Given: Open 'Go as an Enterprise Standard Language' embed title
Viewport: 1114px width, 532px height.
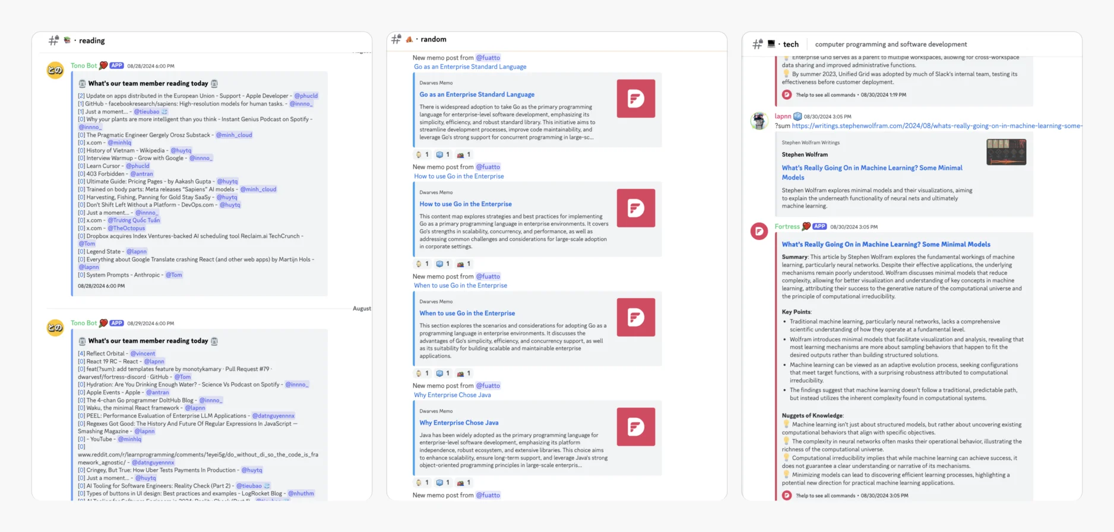Looking at the screenshot, I should point(477,94).
